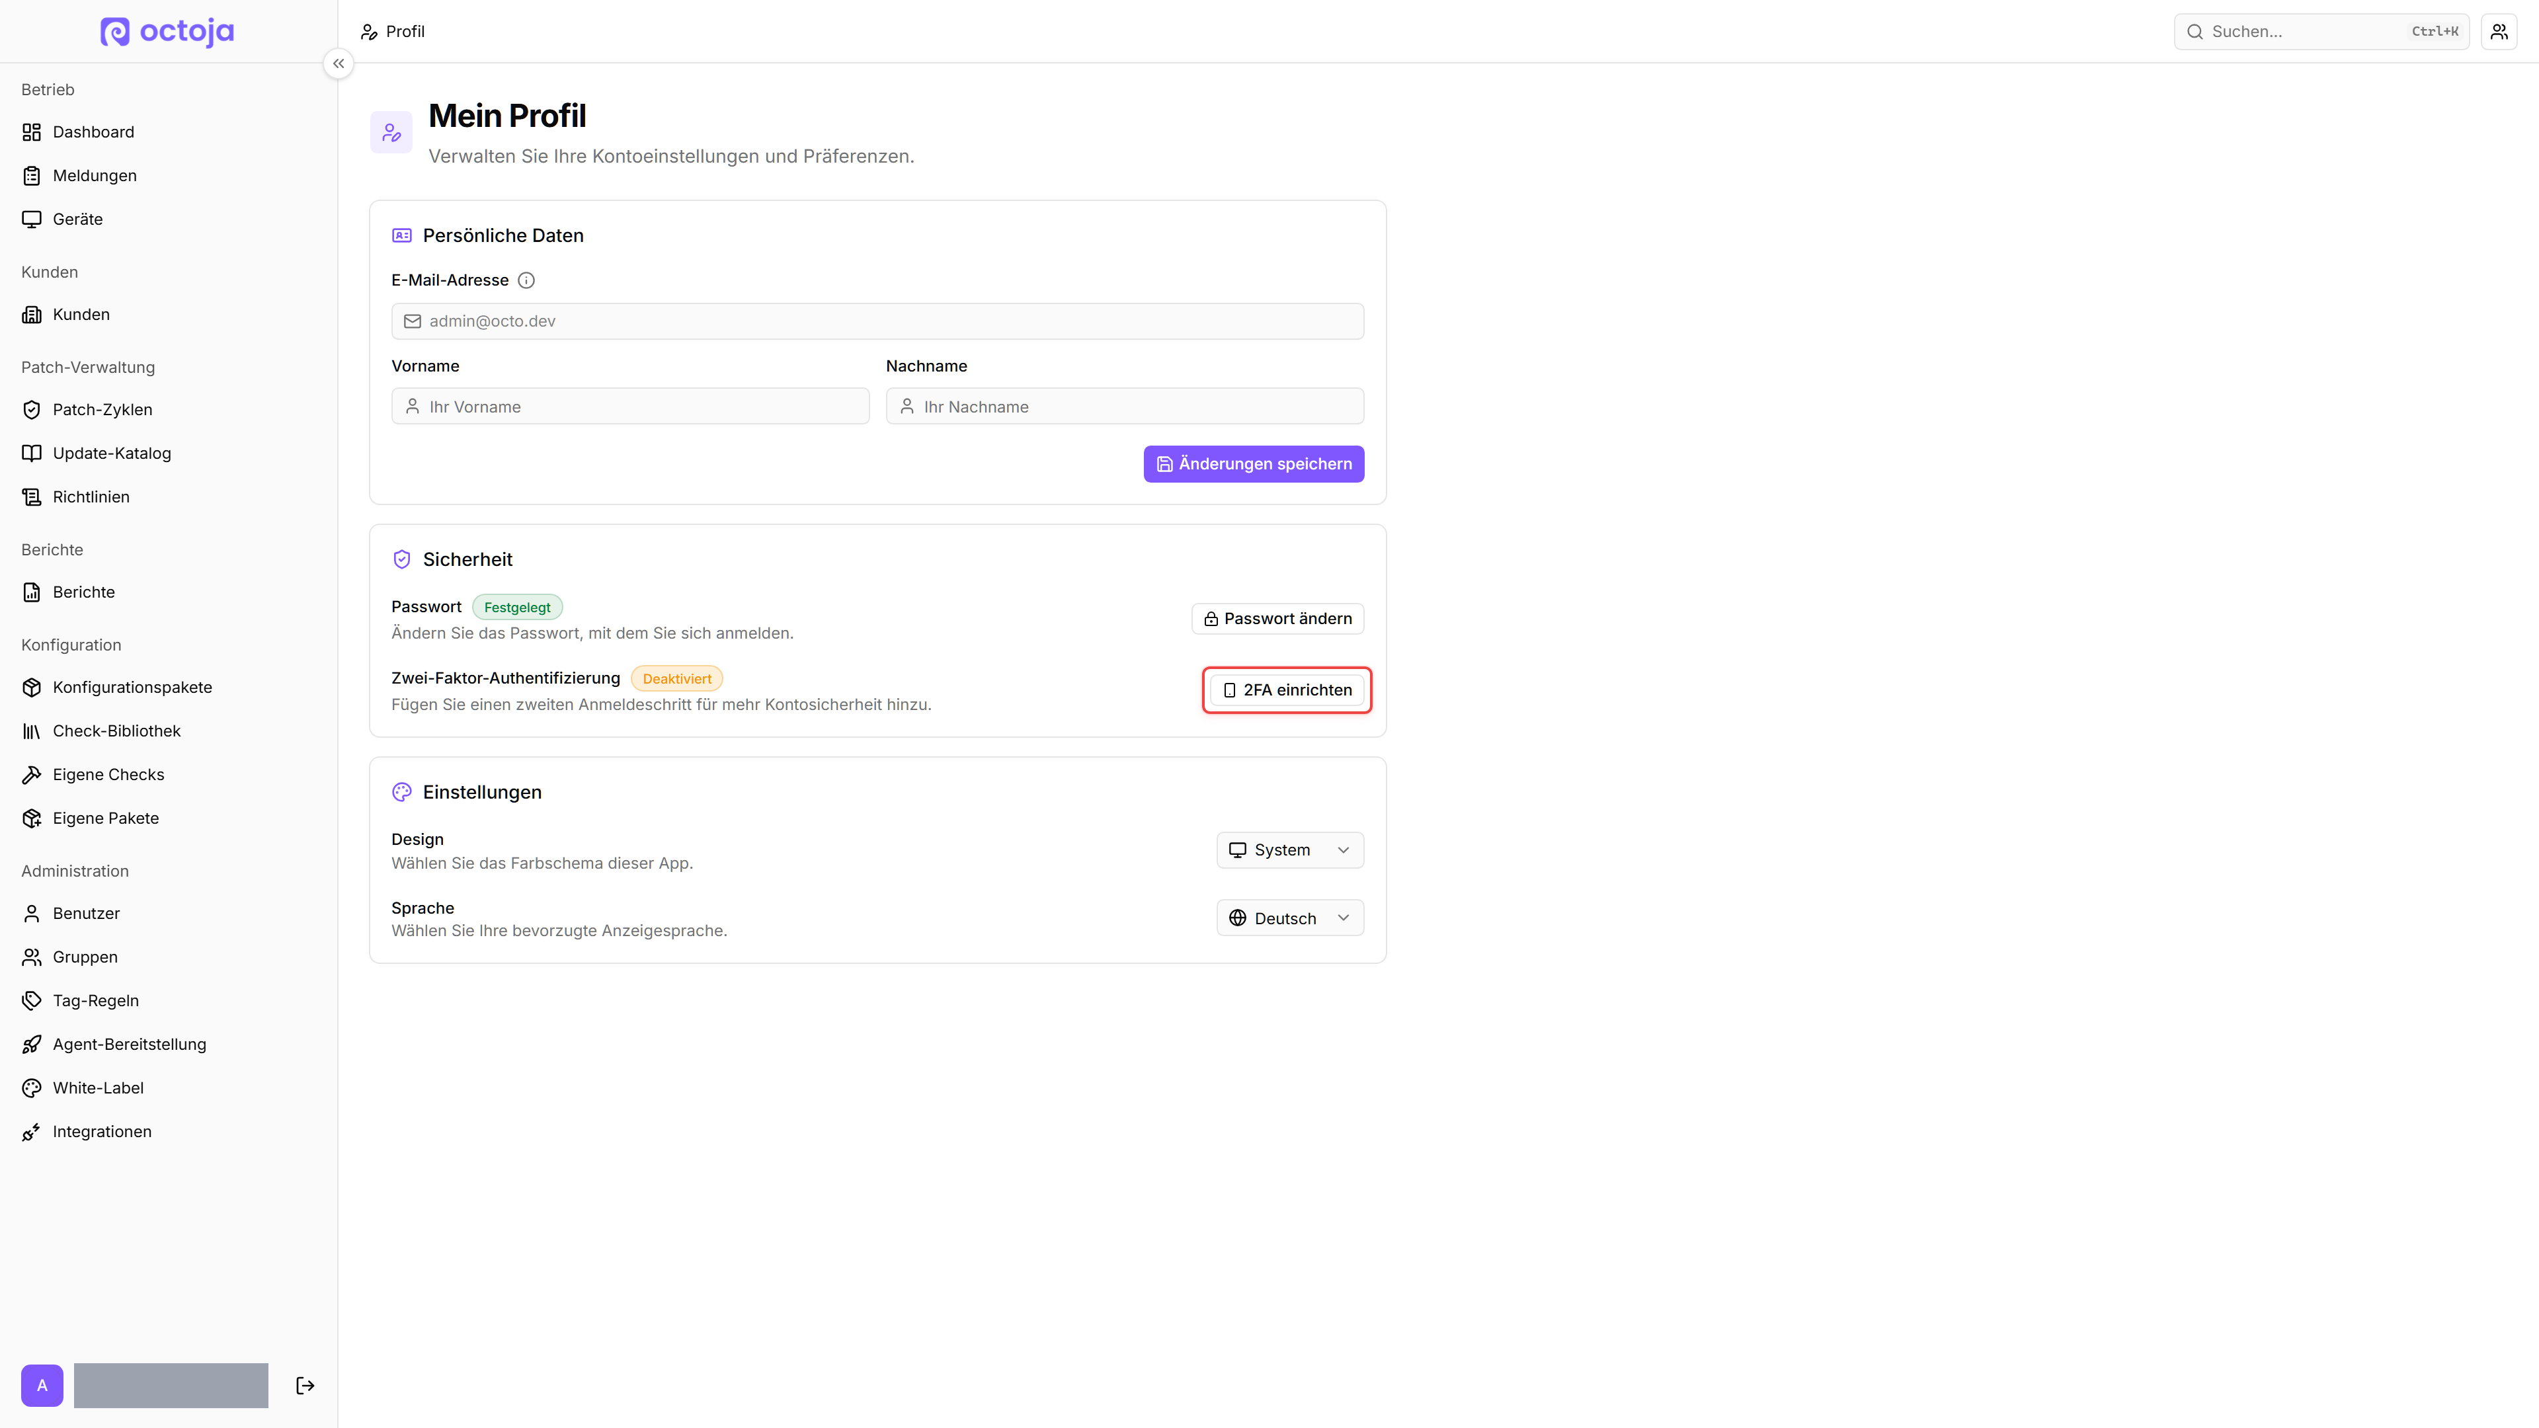2539x1428 pixels.
Task: Go to Dashboard menu item
Action: (x=169, y=132)
